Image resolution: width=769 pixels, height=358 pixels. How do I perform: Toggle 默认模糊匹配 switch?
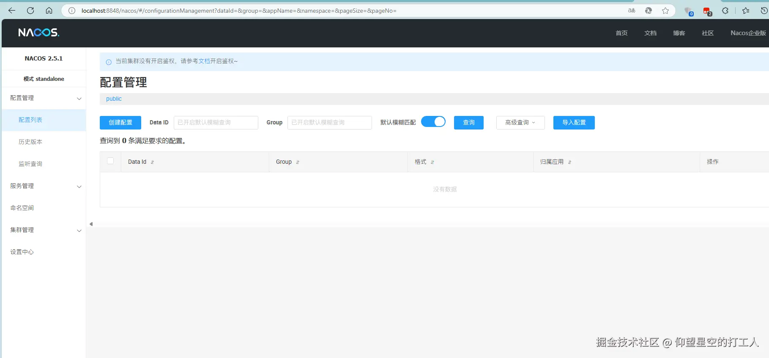pyautogui.click(x=433, y=122)
